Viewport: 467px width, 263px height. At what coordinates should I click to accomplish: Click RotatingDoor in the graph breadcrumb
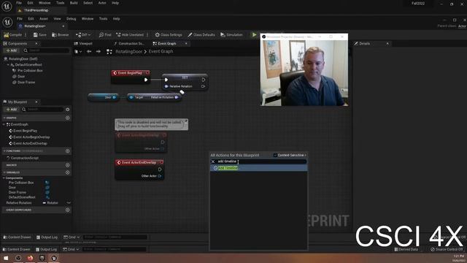128,52
